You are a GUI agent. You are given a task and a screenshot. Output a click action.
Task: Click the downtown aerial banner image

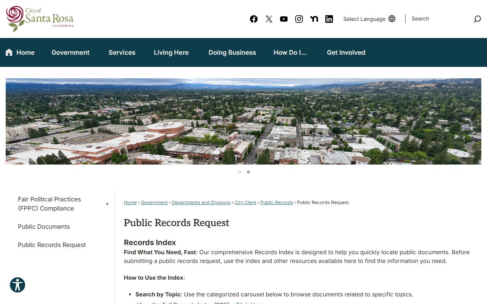[x=243, y=121]
